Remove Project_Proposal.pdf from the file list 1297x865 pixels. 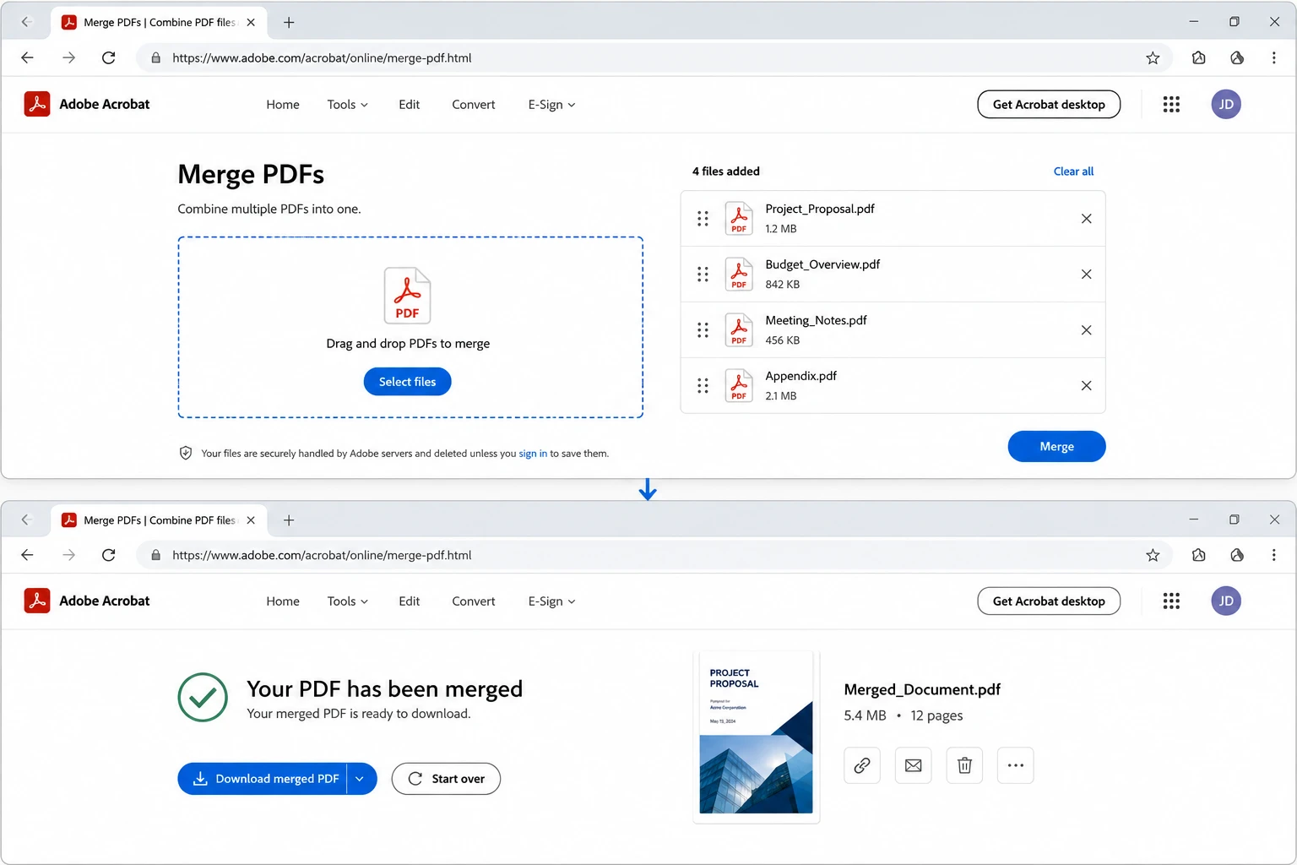point(1086,219)
